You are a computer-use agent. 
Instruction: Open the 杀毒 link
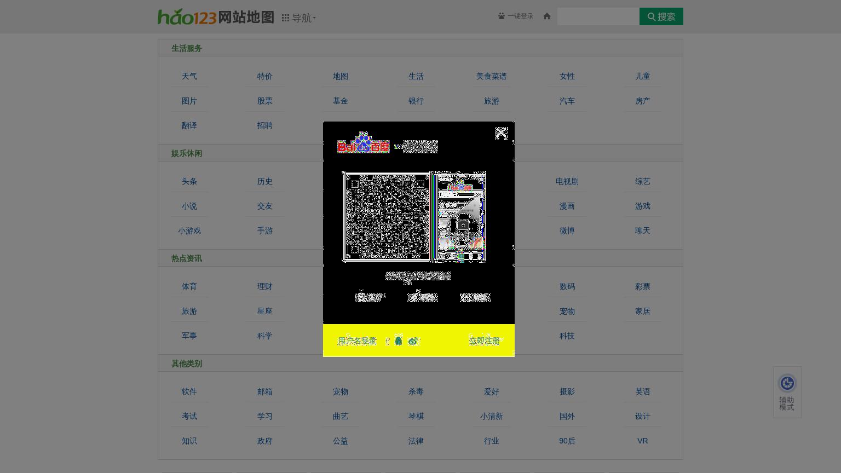click(x=416, y=392)
